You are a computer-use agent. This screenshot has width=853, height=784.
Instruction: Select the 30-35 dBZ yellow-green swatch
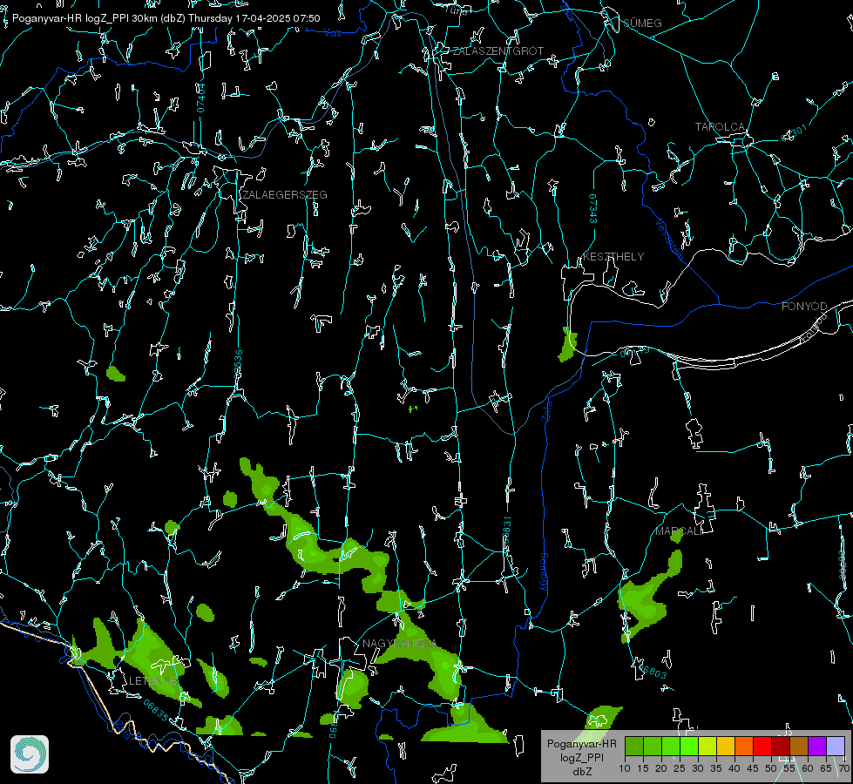[707, 746]
